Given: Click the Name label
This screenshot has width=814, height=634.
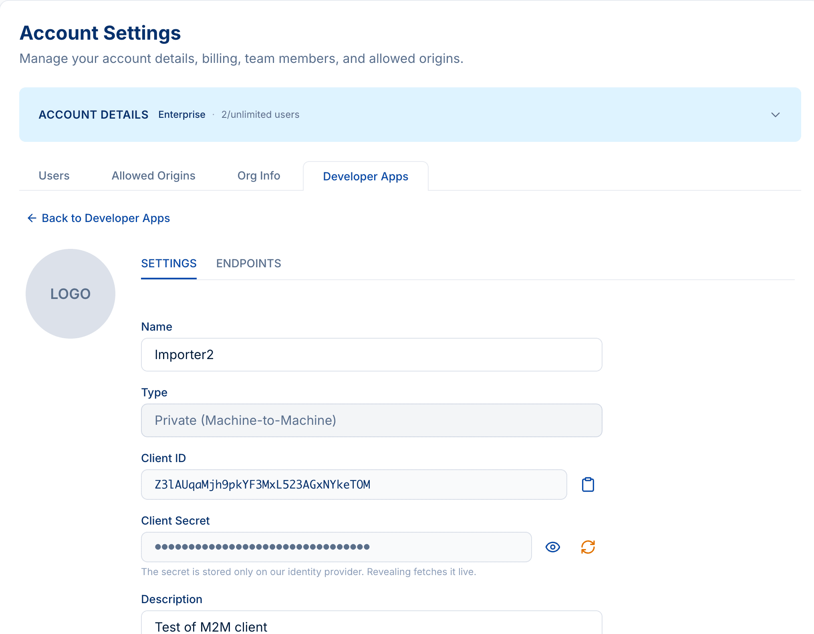Looking at the screenshot, I should [x=157, y=327].
